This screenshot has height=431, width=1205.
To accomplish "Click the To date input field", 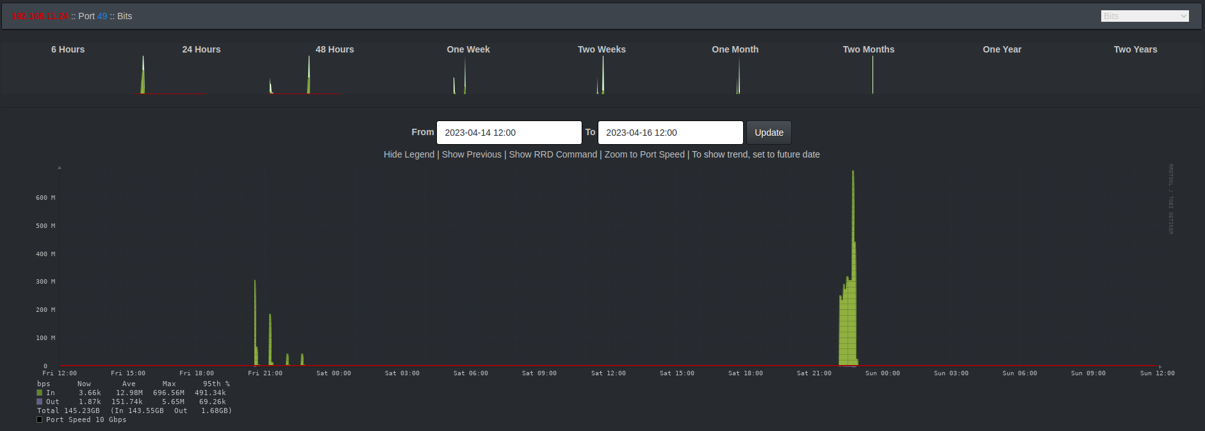I will pyautogui.click(x=670, y=133).
